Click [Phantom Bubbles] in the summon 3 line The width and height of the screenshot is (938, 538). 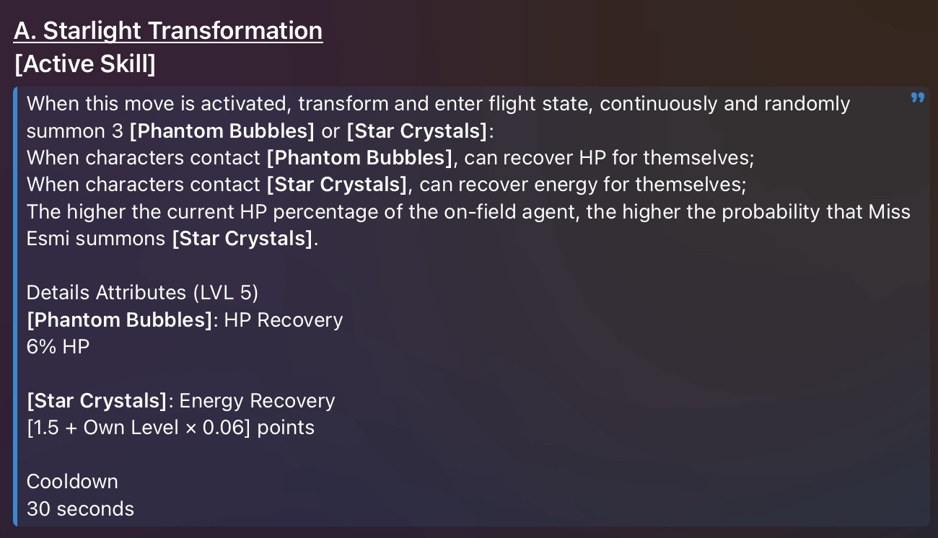click(222, 131)
